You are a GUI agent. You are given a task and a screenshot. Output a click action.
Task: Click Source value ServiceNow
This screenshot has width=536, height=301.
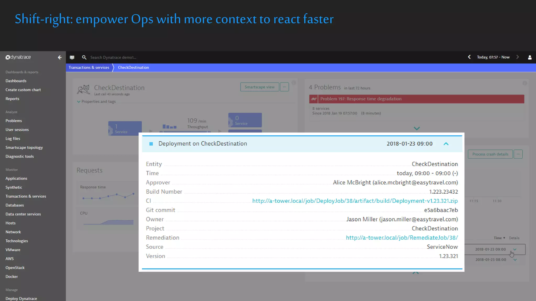[x=442, y=247]
